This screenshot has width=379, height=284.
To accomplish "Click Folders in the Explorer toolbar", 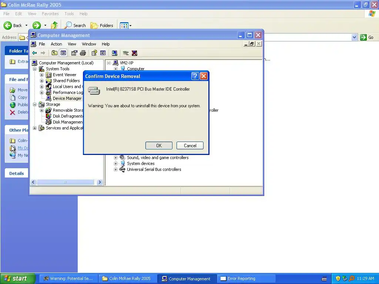I will tap(101, 26).
